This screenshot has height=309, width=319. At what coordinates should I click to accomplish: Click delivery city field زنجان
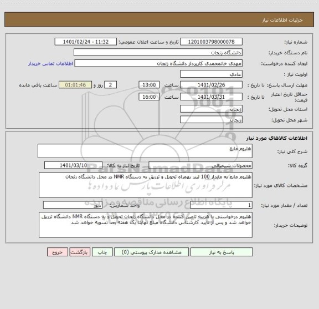[x=211, y=120]
